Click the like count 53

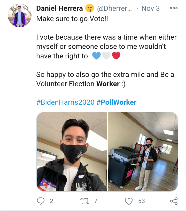141,201
